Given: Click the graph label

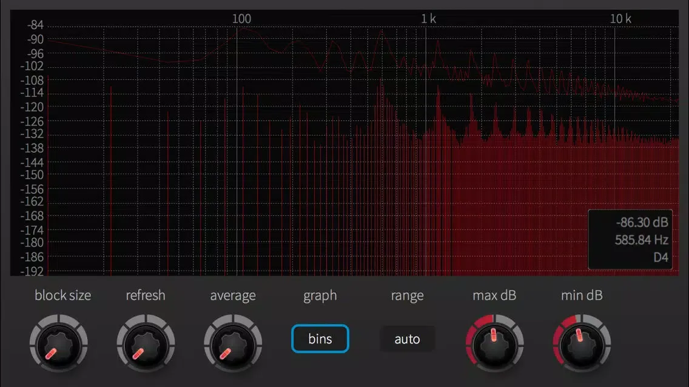Looking at the screenshot, I should [x=320, y=296].
